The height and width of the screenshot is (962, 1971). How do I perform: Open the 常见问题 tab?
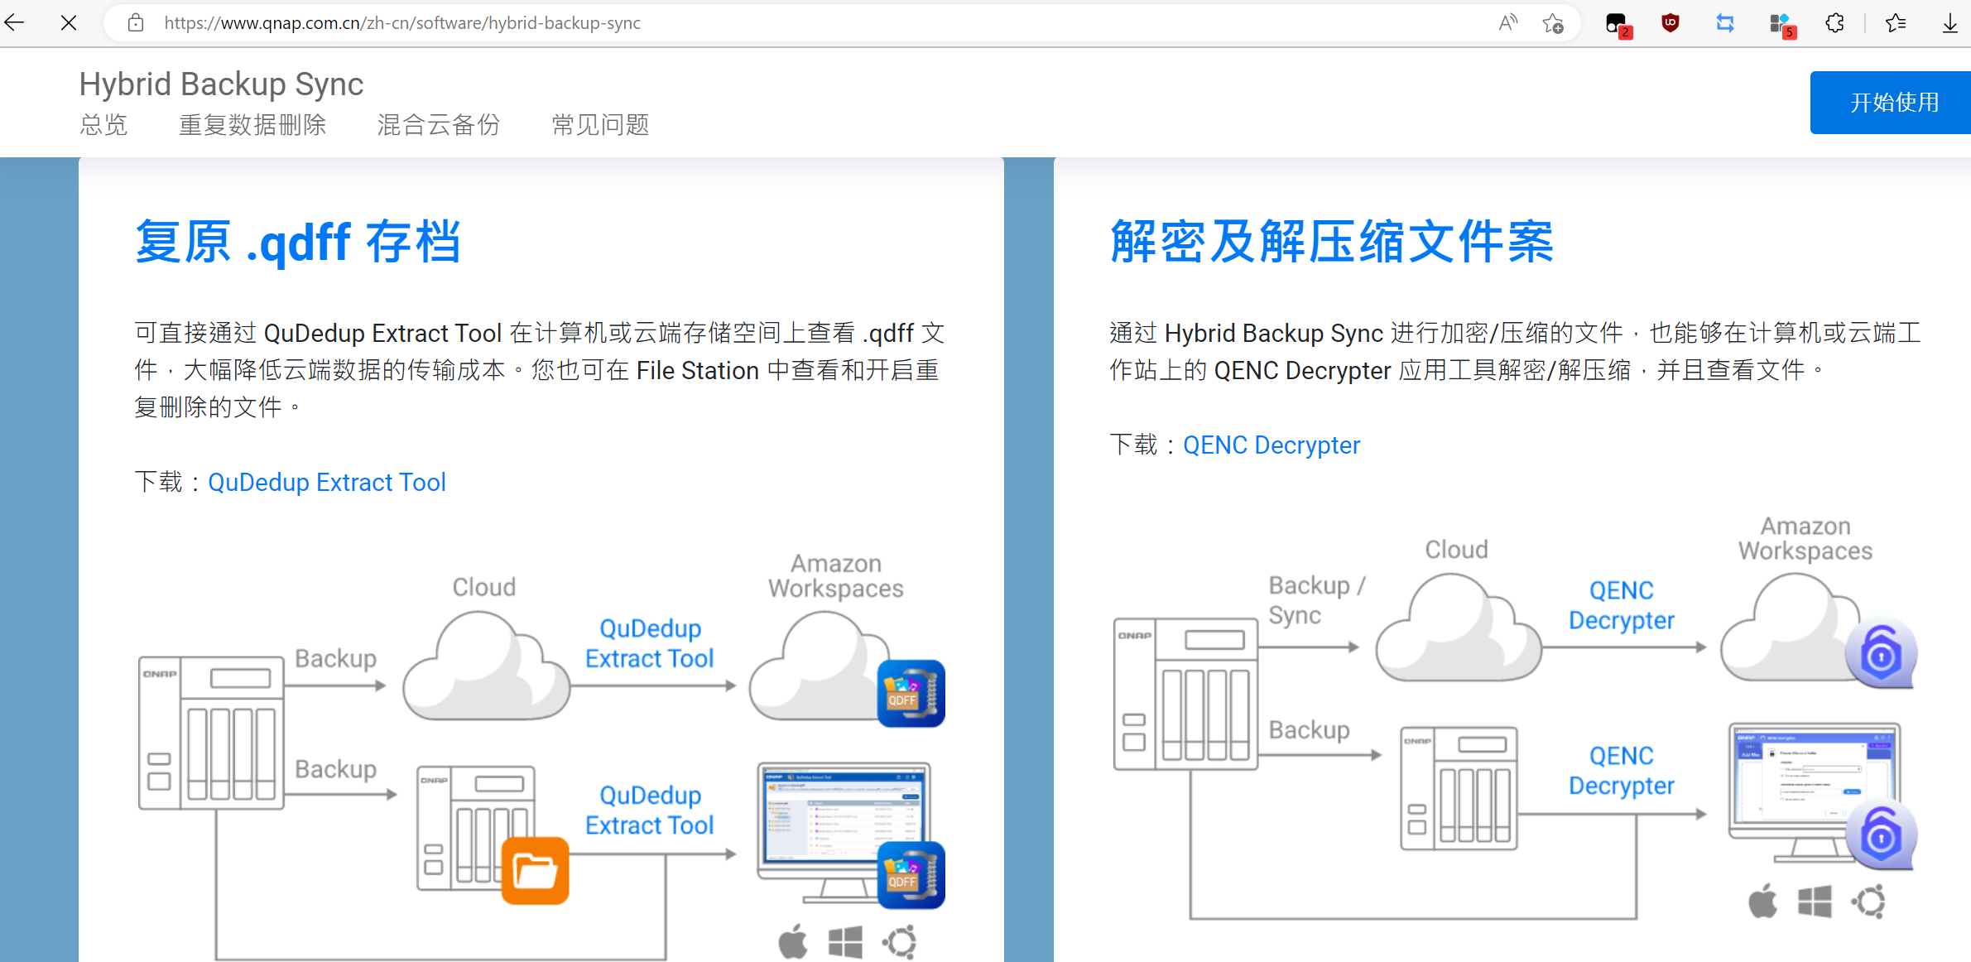600,125
